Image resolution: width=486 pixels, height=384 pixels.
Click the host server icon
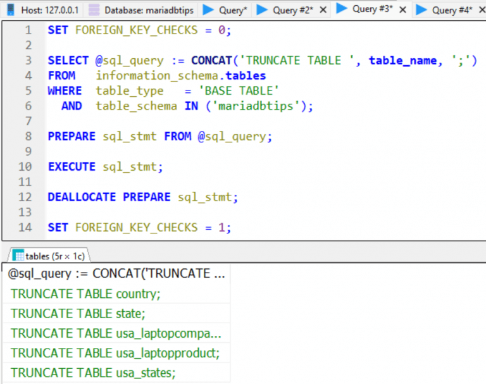11,10
